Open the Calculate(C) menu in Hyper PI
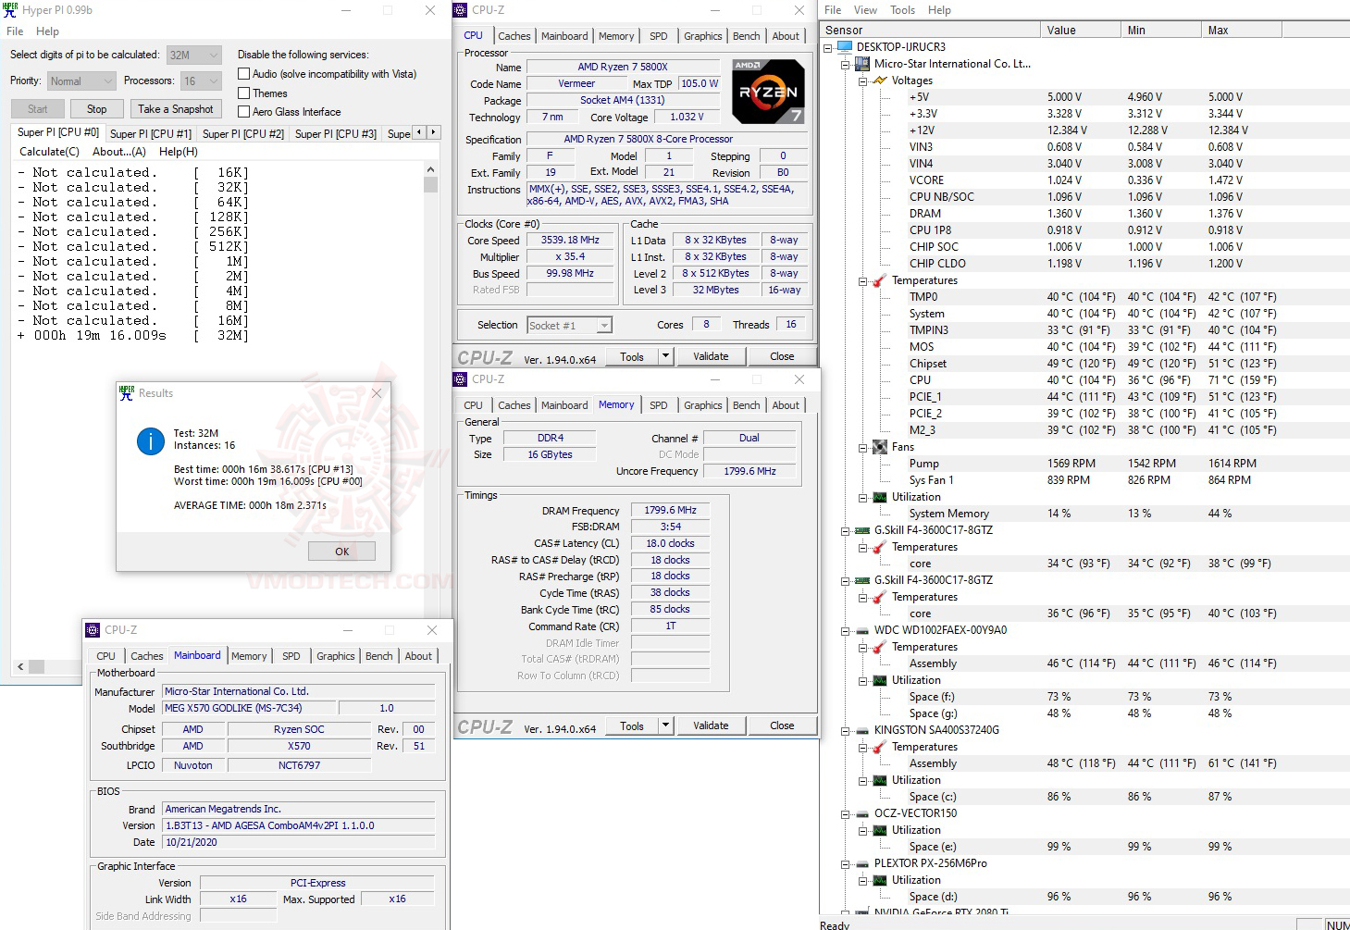 (49, 152)
